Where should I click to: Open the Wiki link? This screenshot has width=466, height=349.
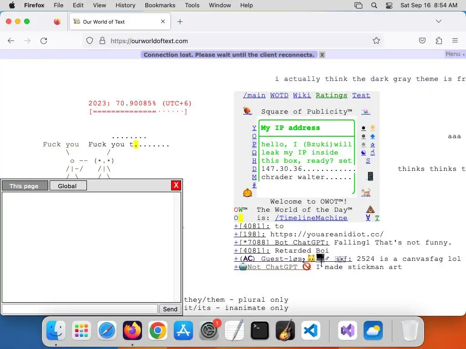[302, 95]
